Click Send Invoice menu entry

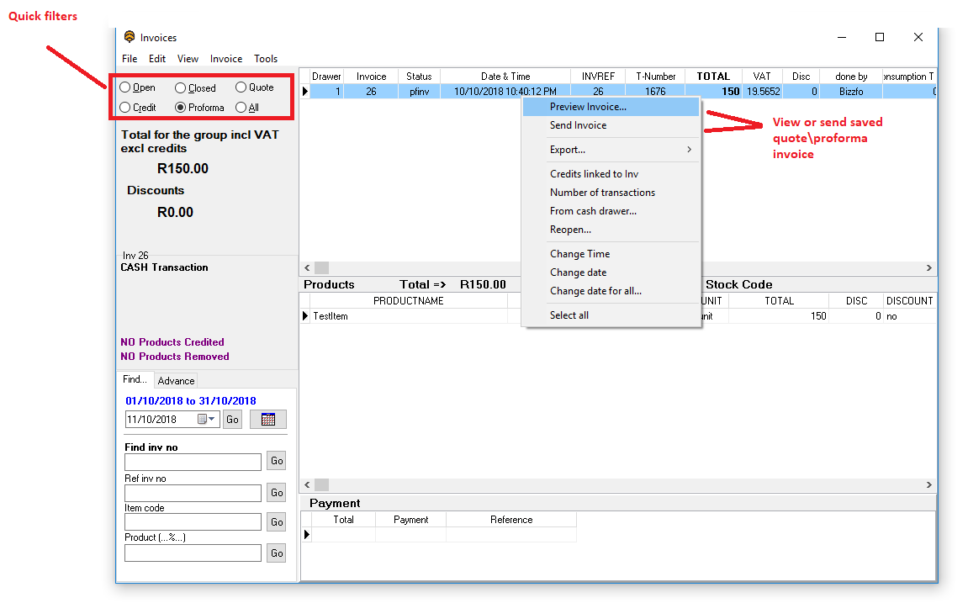pyautogui.click(x=578, y=125)
